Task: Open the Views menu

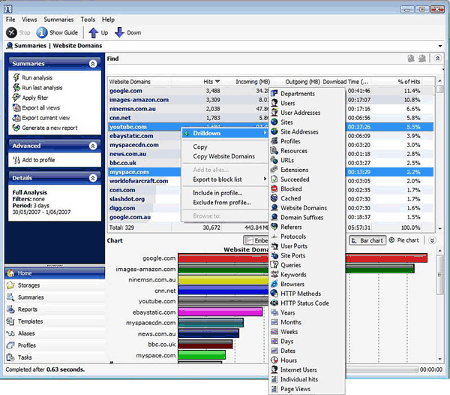Action: click(x=29, y=20)
